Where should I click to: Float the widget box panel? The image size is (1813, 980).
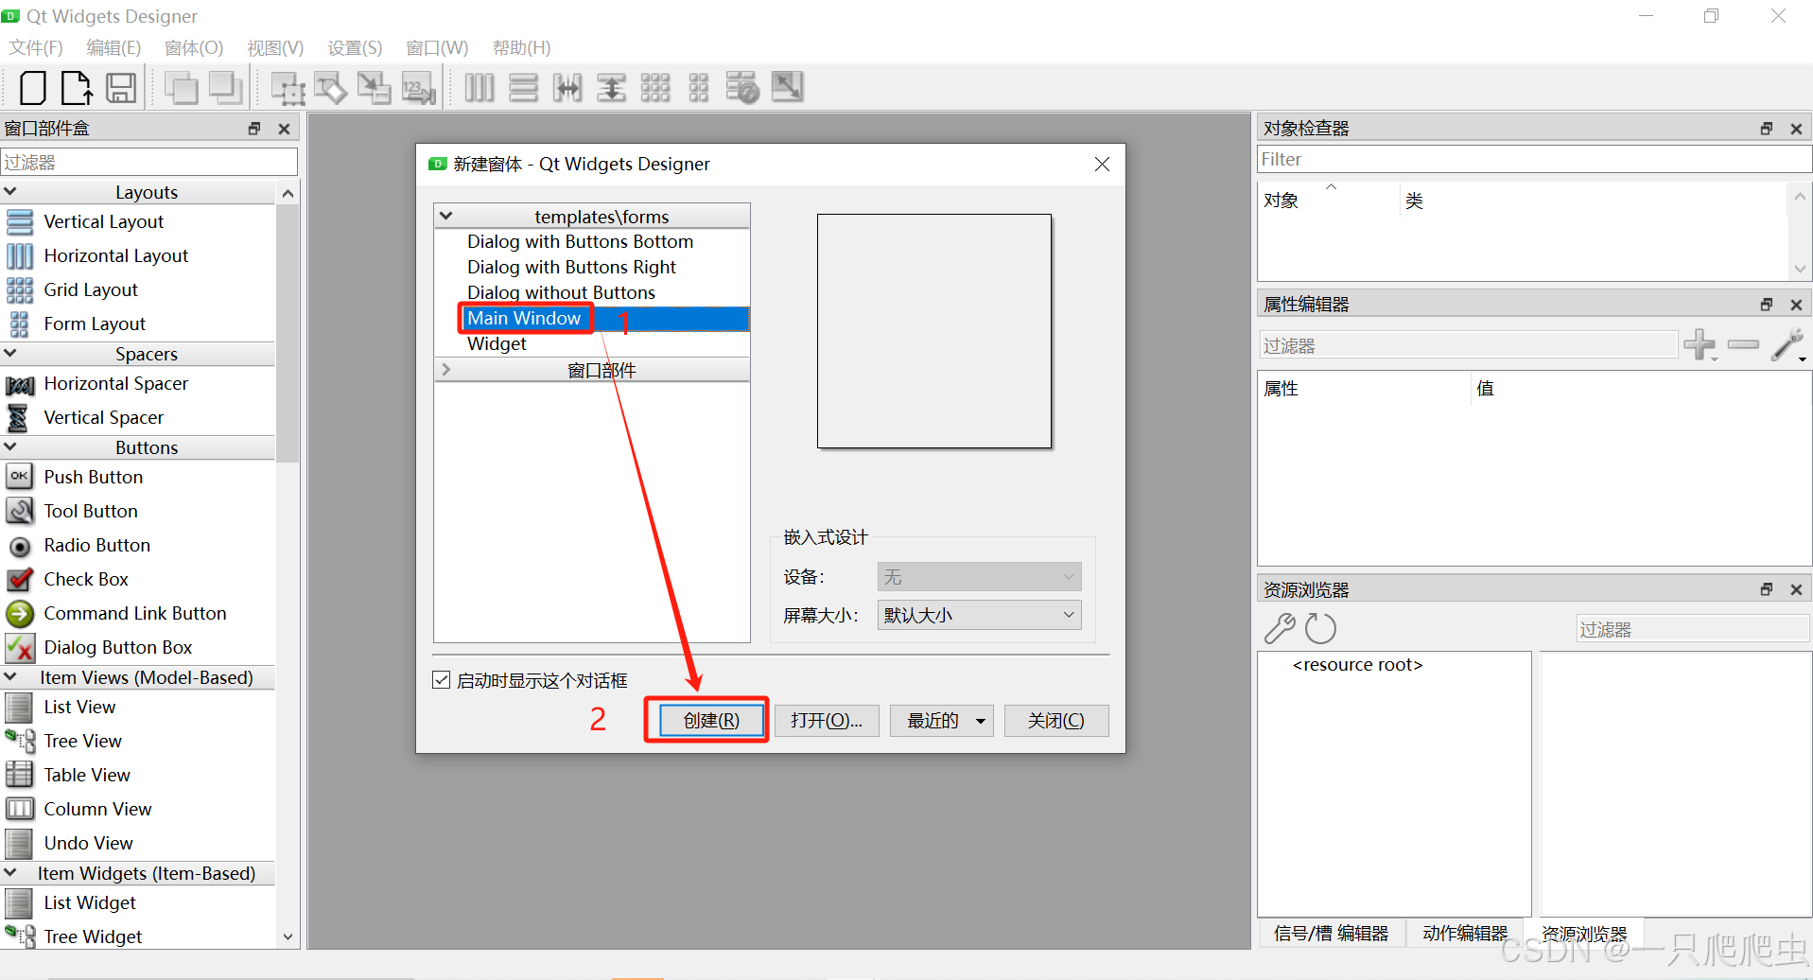tap(254, 129)
